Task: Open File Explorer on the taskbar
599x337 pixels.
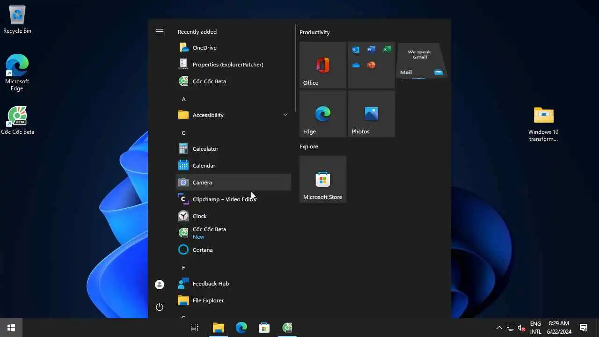Action: tap(218, 328)
